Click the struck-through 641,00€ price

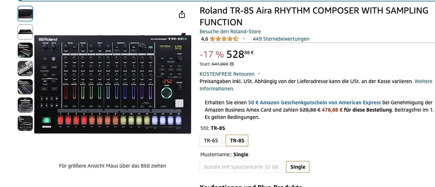click(x=220, y=64)
